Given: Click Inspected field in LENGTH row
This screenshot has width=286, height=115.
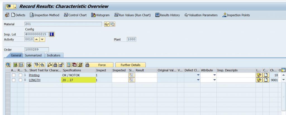Looking at the screenshot, I should tap(120, 80).
